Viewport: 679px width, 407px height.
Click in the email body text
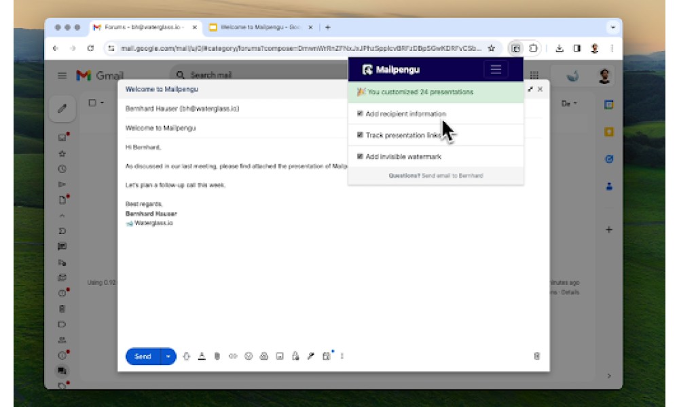(x=236, y=166)
